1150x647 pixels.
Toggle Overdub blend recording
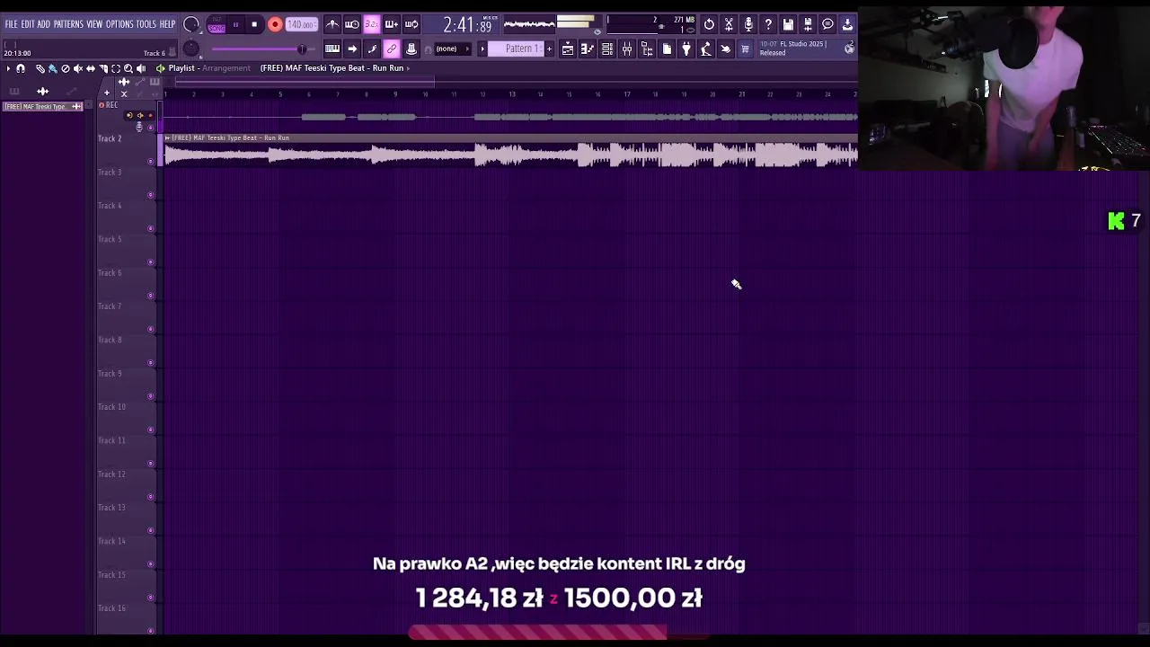click(x=392, y=24)
